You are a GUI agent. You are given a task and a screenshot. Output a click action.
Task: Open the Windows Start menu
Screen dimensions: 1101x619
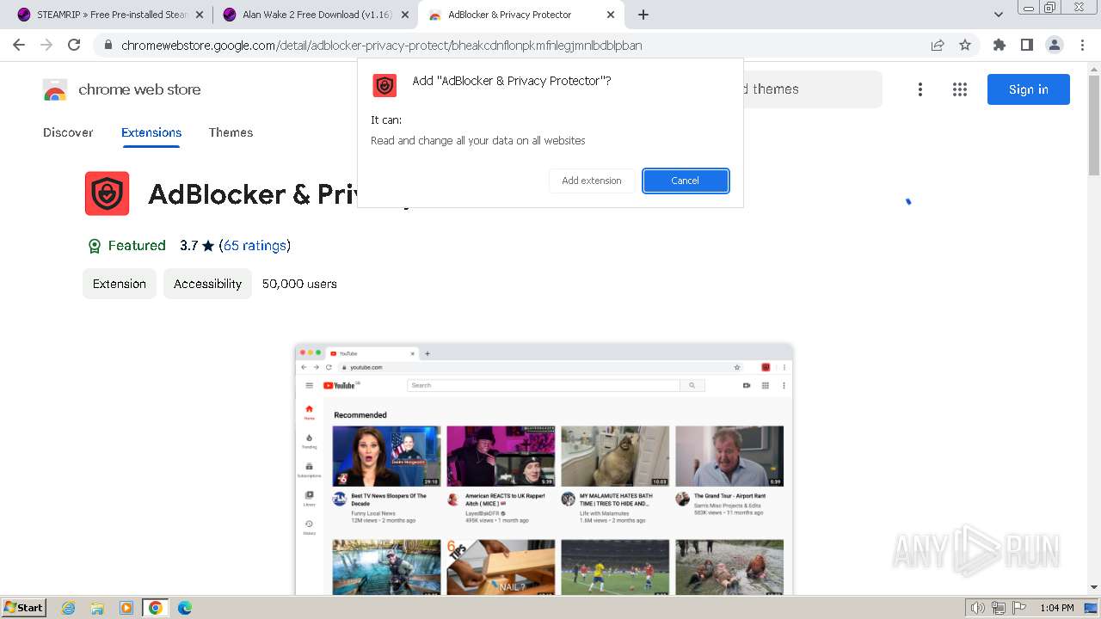click(24, 608)
